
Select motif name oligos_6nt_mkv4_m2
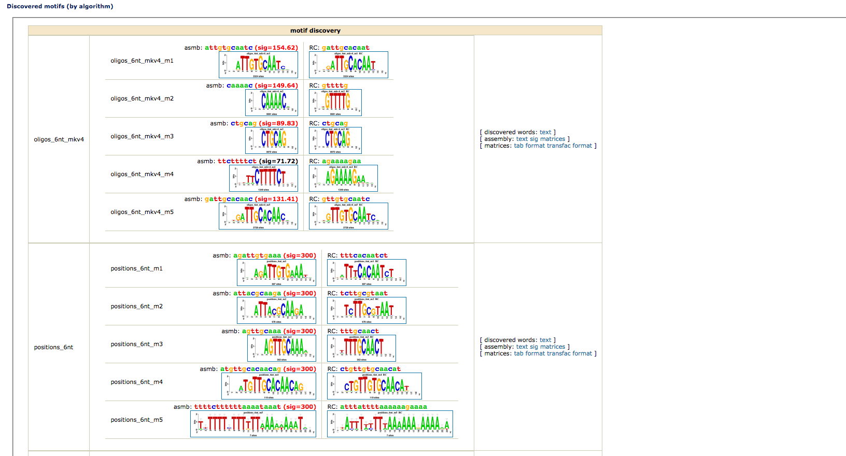[142, 98]
